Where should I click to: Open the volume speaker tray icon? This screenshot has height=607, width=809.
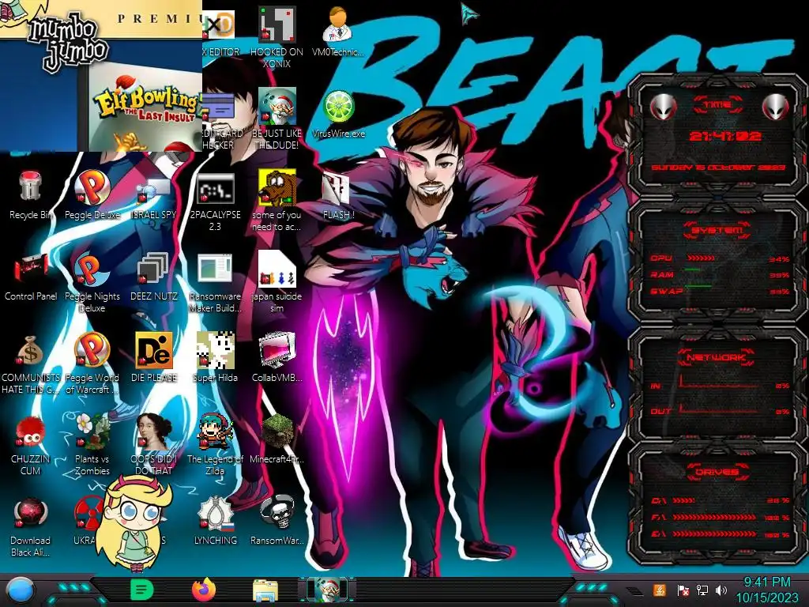tap(721, 590)
